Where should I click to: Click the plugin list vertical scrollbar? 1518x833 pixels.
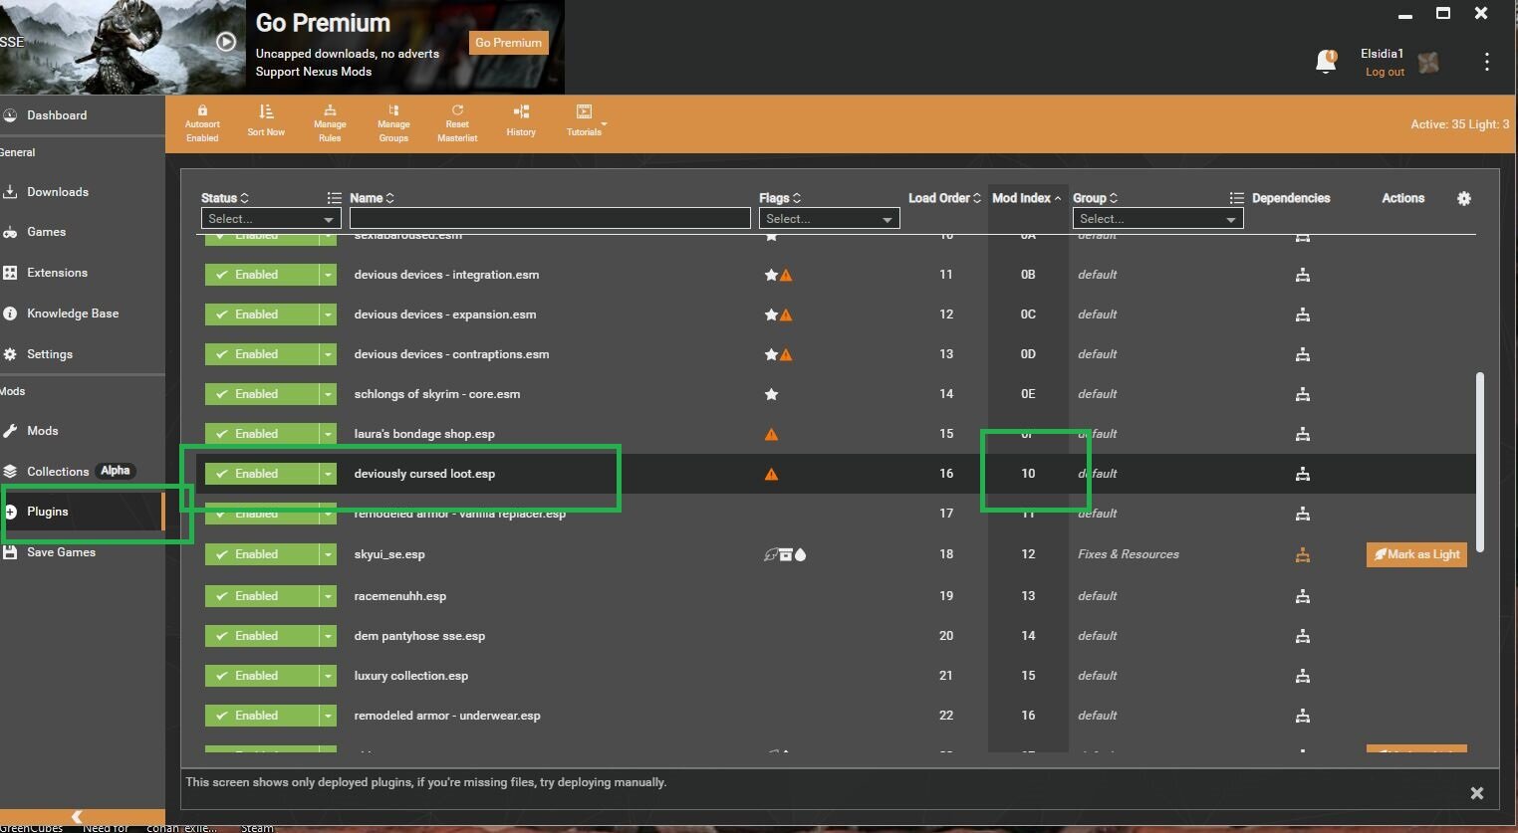click(1480, 462)
